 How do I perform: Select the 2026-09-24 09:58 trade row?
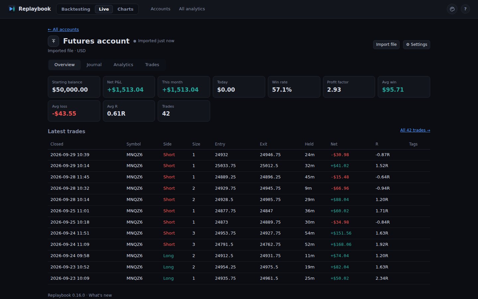click(239, 256)
